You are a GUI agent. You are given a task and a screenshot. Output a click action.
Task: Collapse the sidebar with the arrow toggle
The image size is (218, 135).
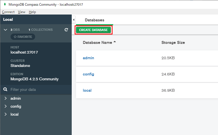(x=74, y=20)
